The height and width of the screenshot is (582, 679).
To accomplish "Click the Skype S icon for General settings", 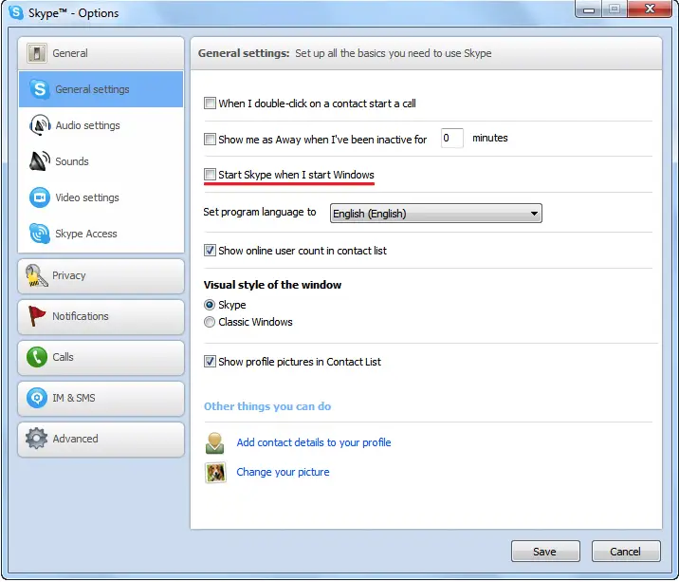I will [x=40, y=89].
